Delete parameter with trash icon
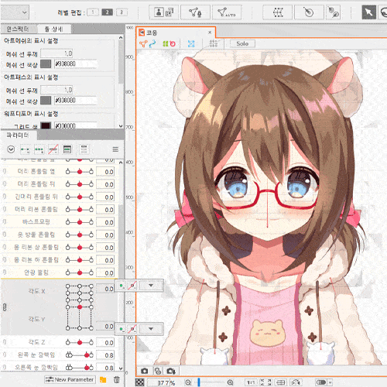The image size is (387, 387). [117, 379]
